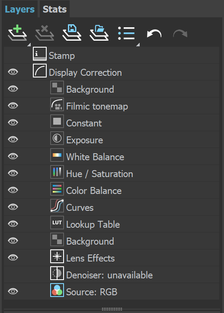224x313 pixels.
Task: Click the LUT Lookup Table icon
Action: (x=57, y=223)
